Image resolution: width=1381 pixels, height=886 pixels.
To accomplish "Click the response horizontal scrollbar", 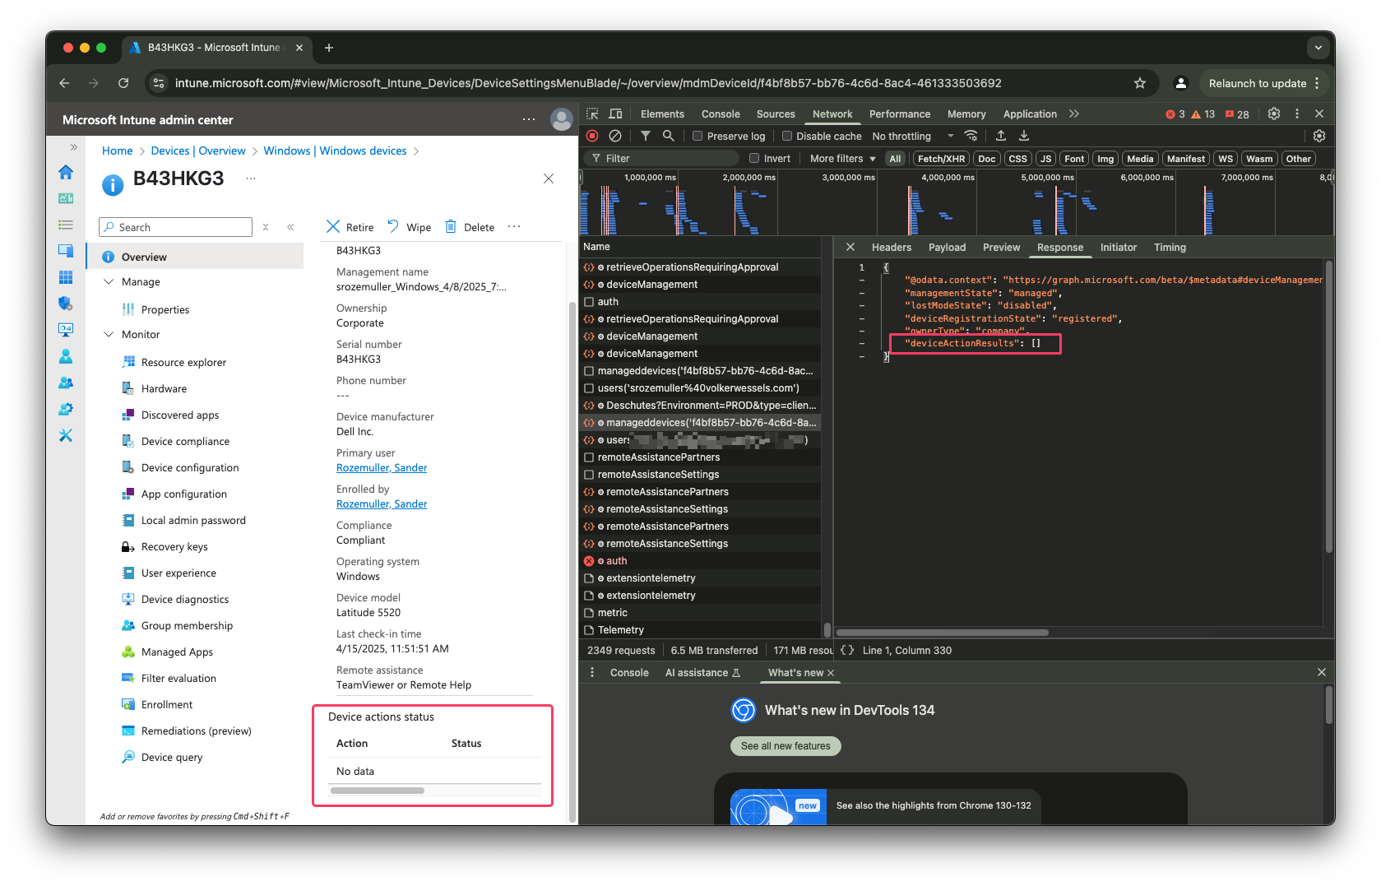I will click(x=943, y=633).
